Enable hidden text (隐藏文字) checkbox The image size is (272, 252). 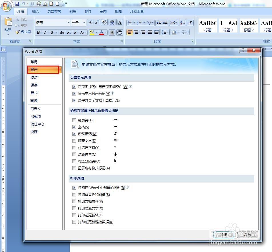[74, 141]
